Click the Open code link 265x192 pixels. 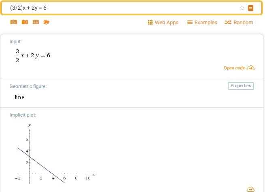click(234, 68)
